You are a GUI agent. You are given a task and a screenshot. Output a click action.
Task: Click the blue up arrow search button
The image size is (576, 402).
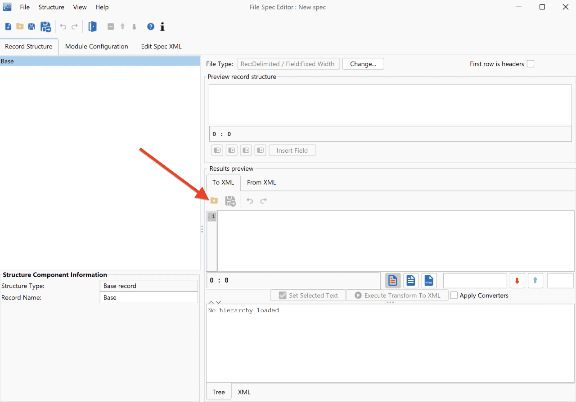(x=535, y=281)
